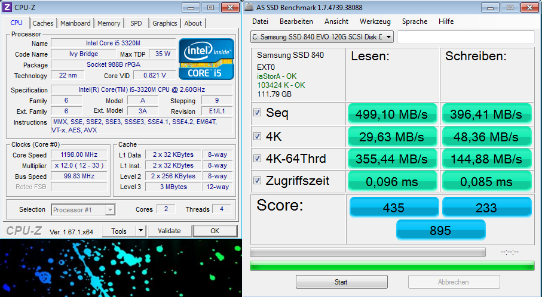Click the Technology value 22 nm

click(68, 75)
